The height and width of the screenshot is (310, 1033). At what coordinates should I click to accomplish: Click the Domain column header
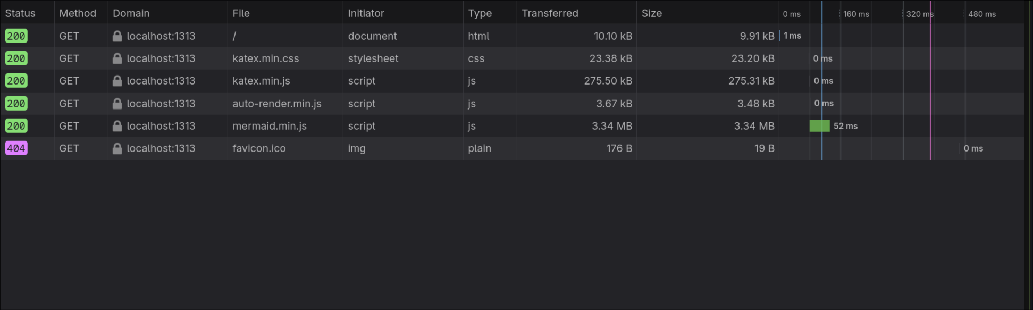tap(131, 13)
